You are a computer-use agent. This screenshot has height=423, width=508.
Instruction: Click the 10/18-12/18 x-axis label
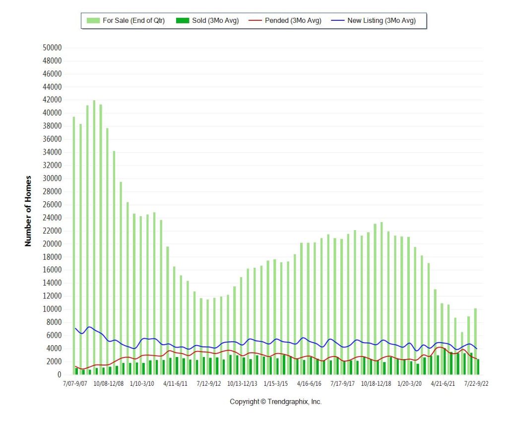pos(376,384)
